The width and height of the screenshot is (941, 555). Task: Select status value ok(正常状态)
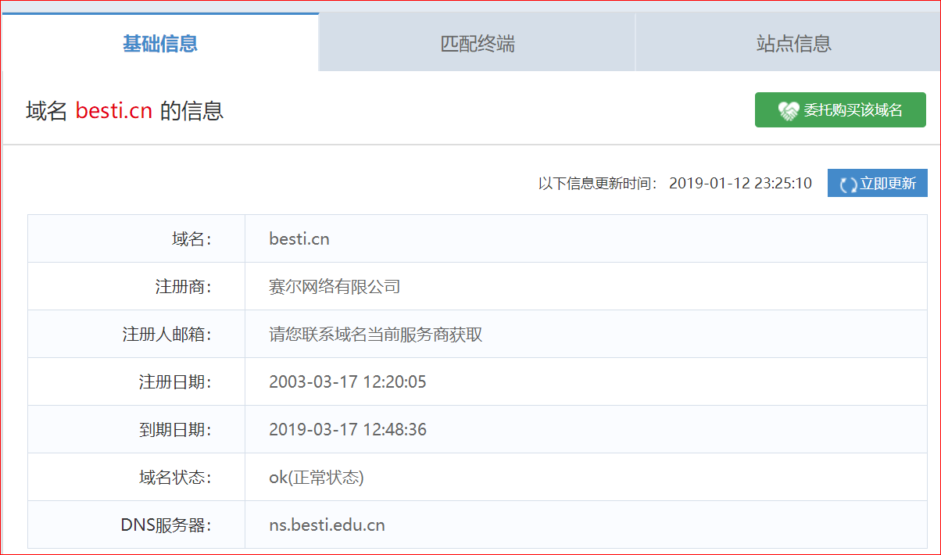tap(317, 478)
